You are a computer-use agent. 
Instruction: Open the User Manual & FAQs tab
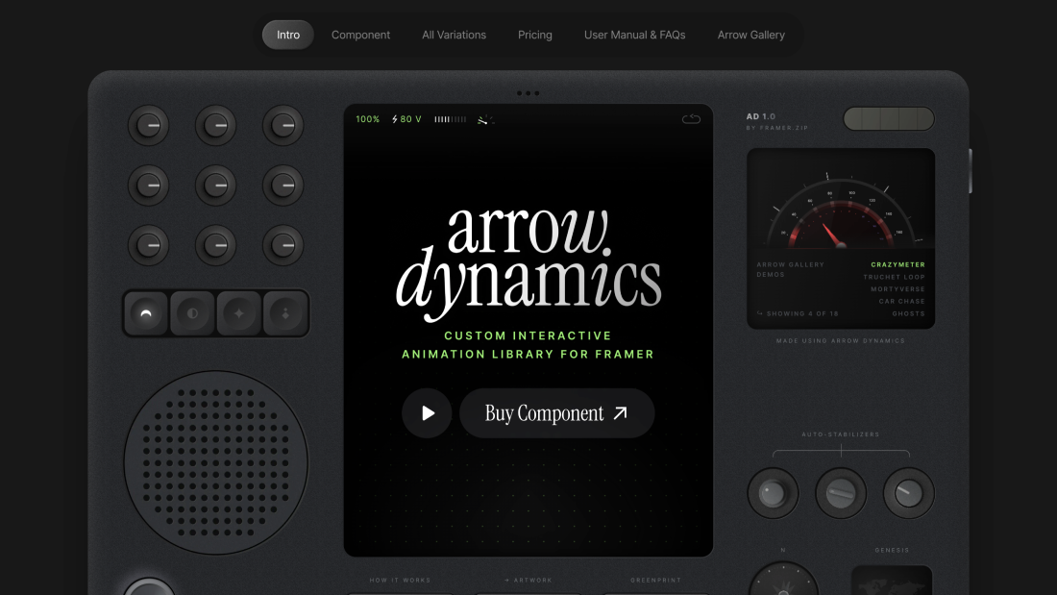point(634,35)
